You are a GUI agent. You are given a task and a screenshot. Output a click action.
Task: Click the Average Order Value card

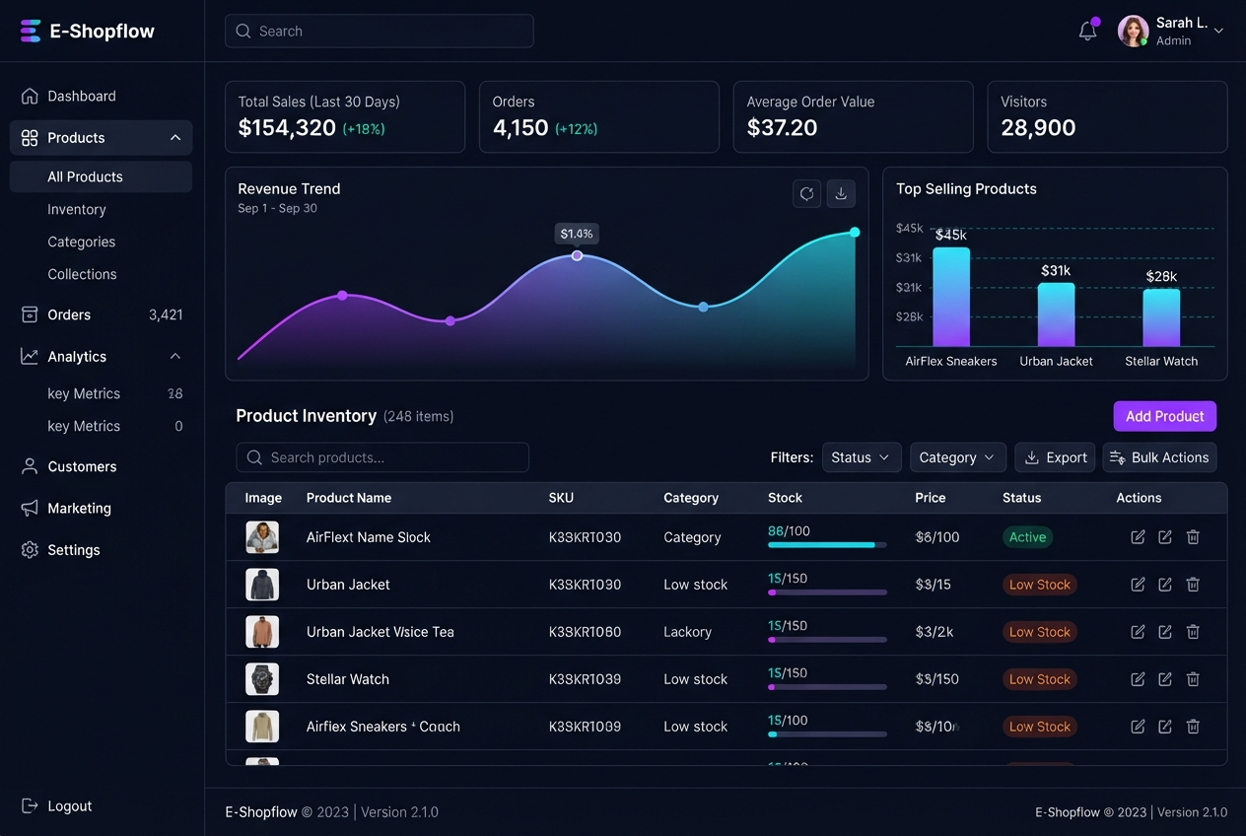click(x=854, y=116)
